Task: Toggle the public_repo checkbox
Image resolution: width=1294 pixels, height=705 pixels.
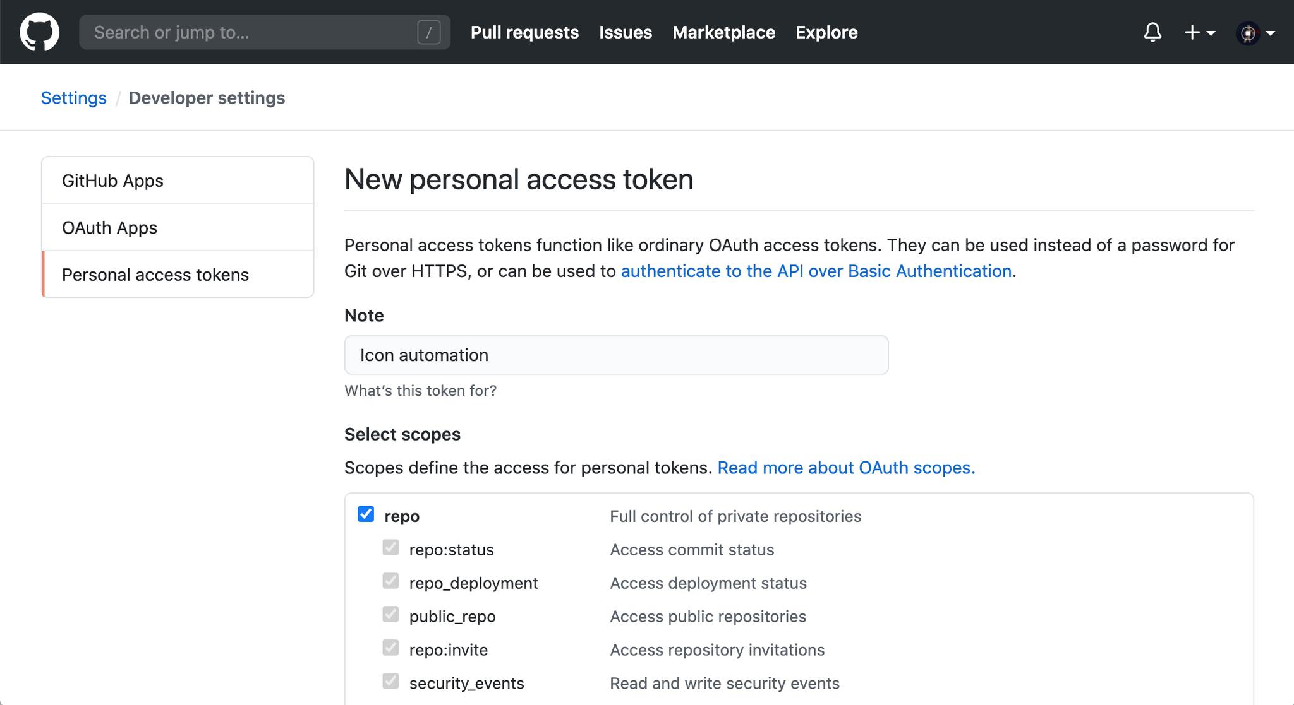Action: (x=391, y=615)
